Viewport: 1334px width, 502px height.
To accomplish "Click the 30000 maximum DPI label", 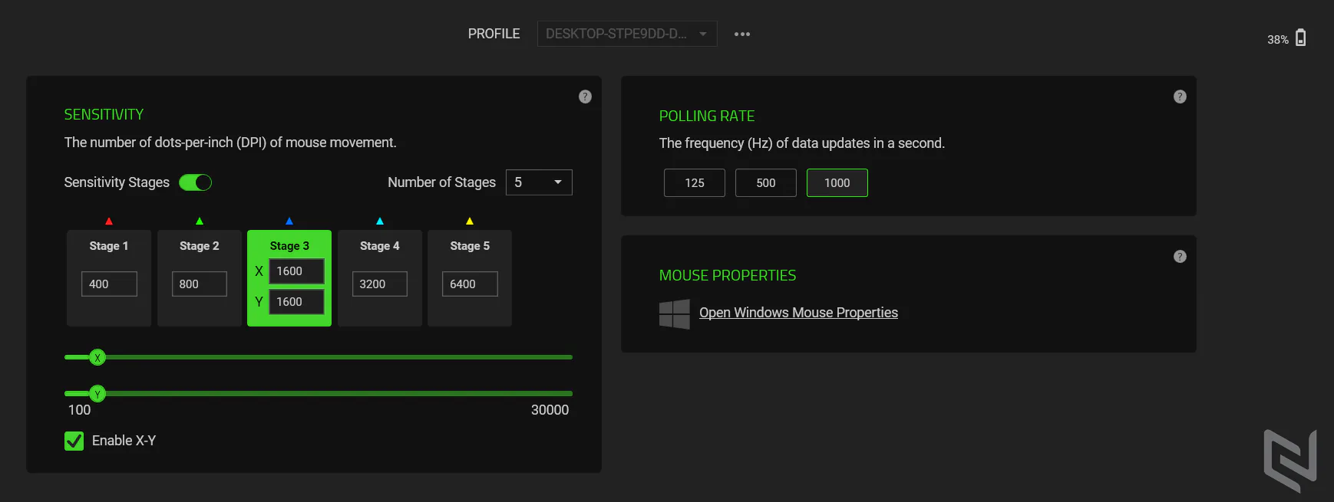I will (550, 410).
